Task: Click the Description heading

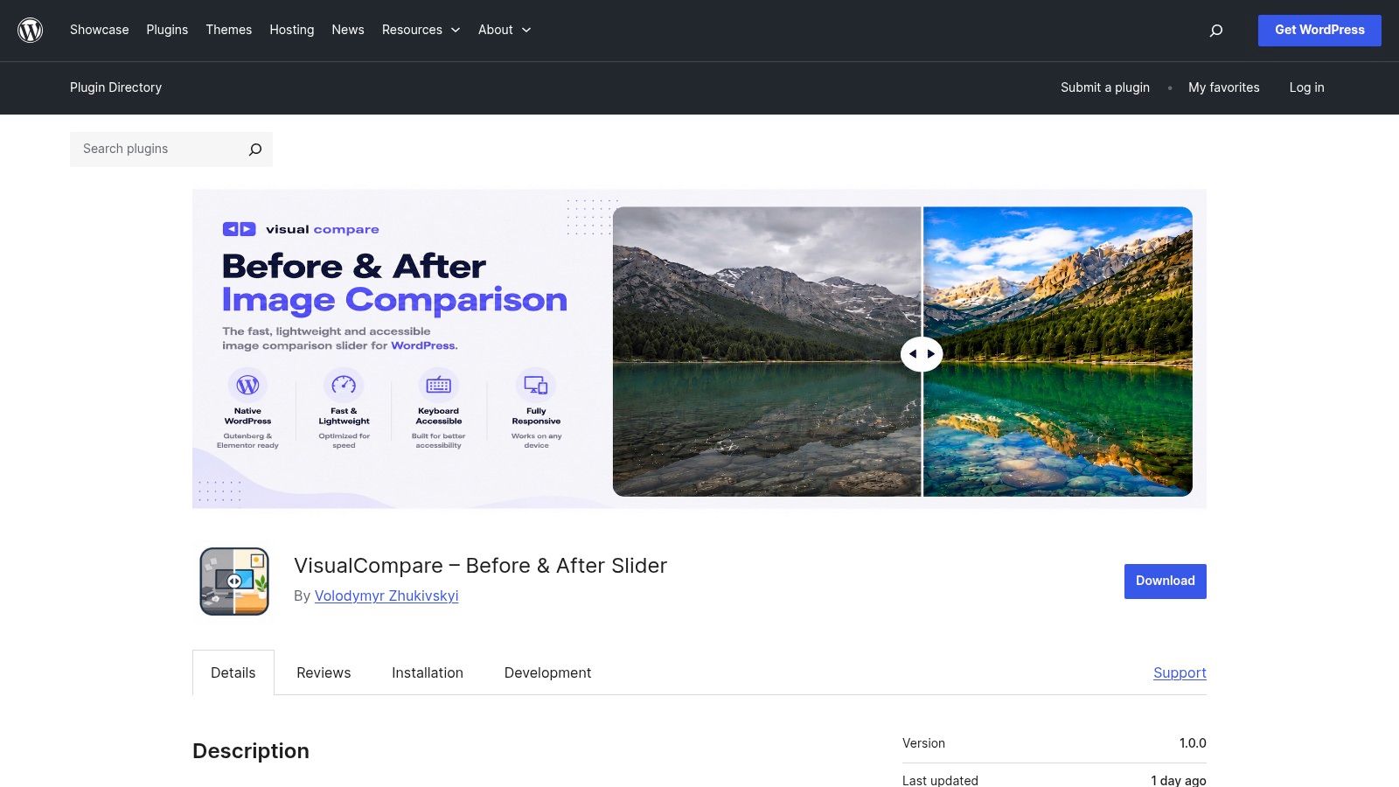Action: [251, 751]
